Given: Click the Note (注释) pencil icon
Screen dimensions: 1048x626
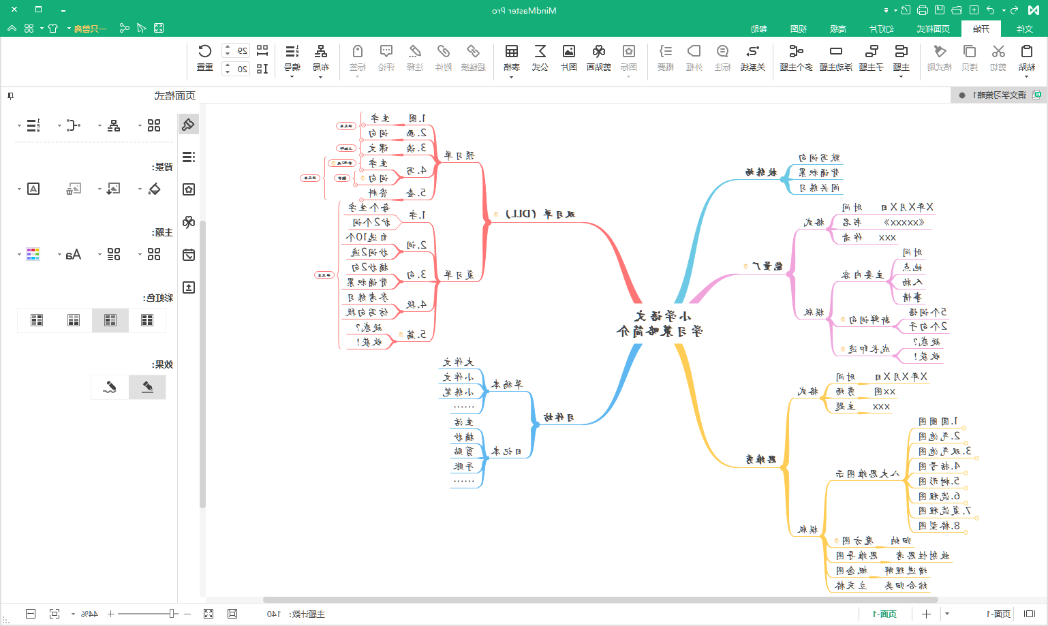Looking at the screenshot, I should (415, 52).
